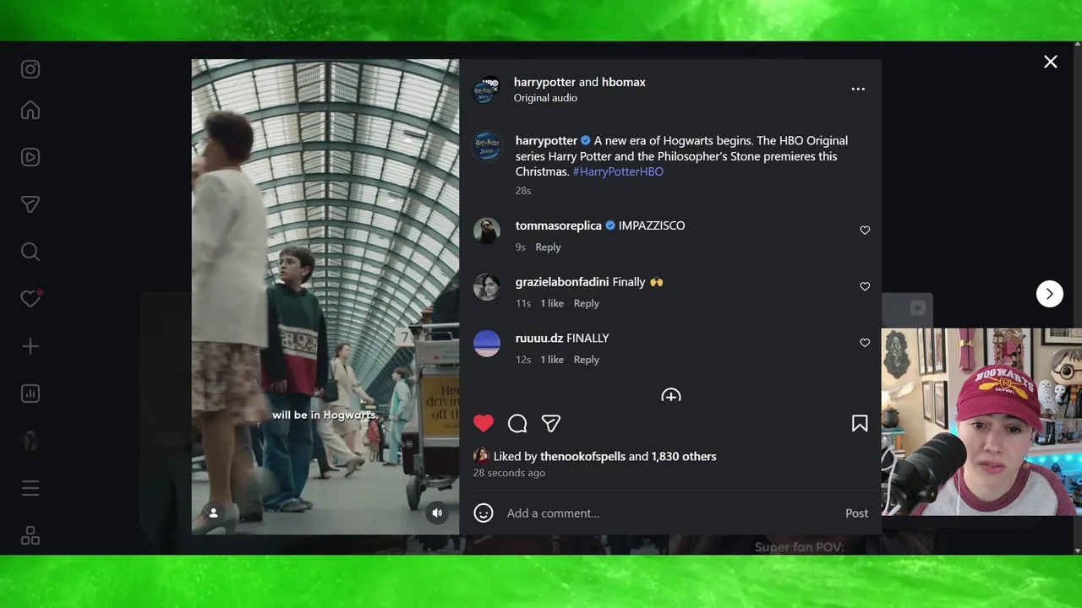Click caption harrypotter avatar
This screenshot has width=1082, height=608.
(487, 146)
